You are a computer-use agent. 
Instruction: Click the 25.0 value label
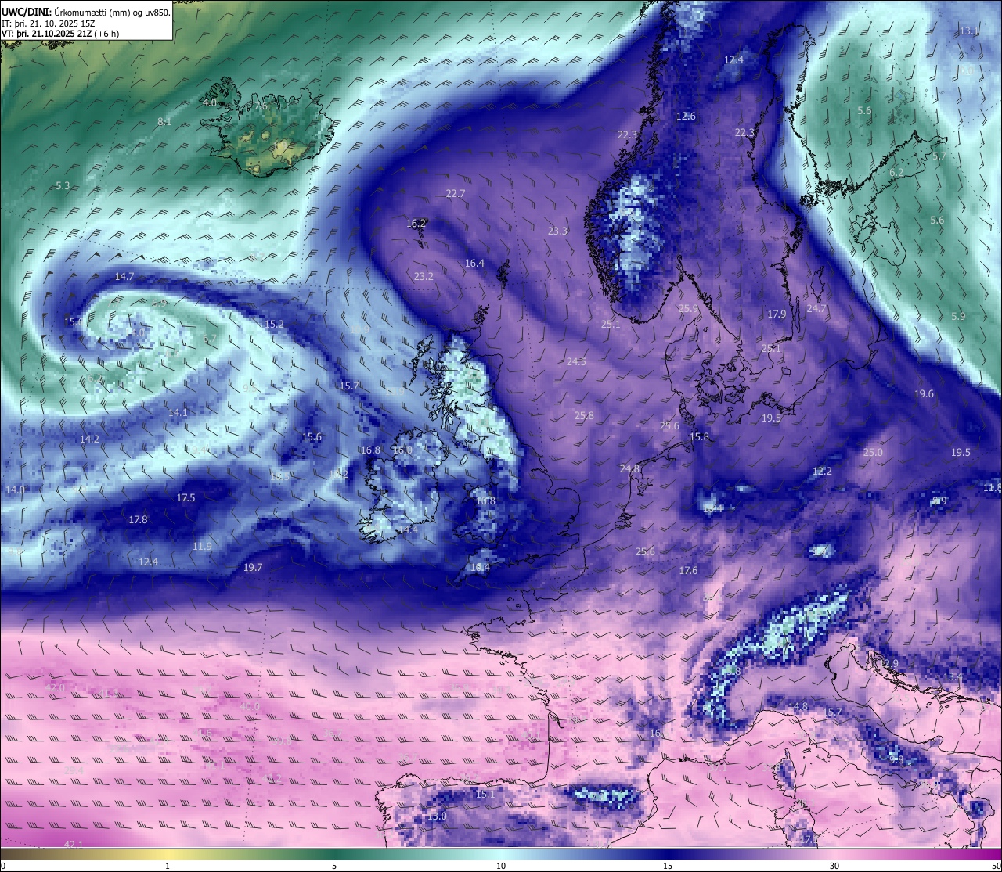(x=873, y=453)
